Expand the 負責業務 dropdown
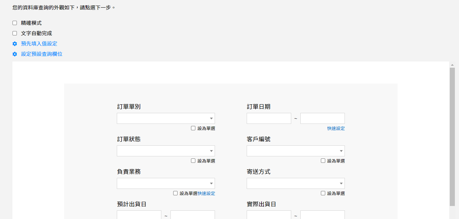The image size is (459, 219). pos(166,184)
